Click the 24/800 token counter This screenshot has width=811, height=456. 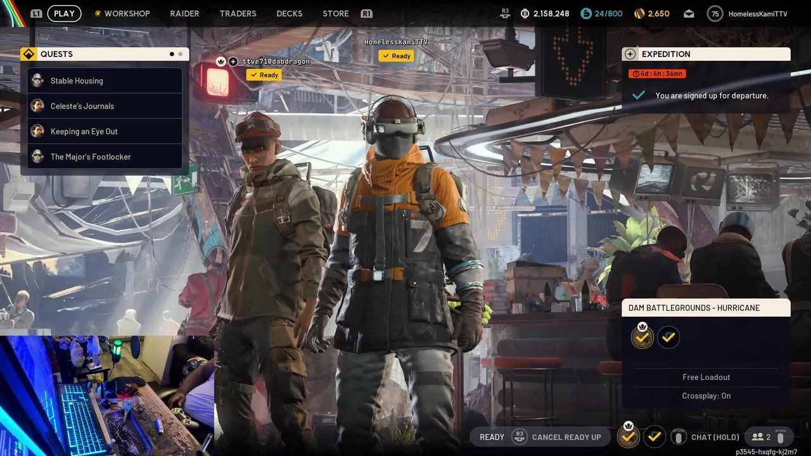[608, 13]
